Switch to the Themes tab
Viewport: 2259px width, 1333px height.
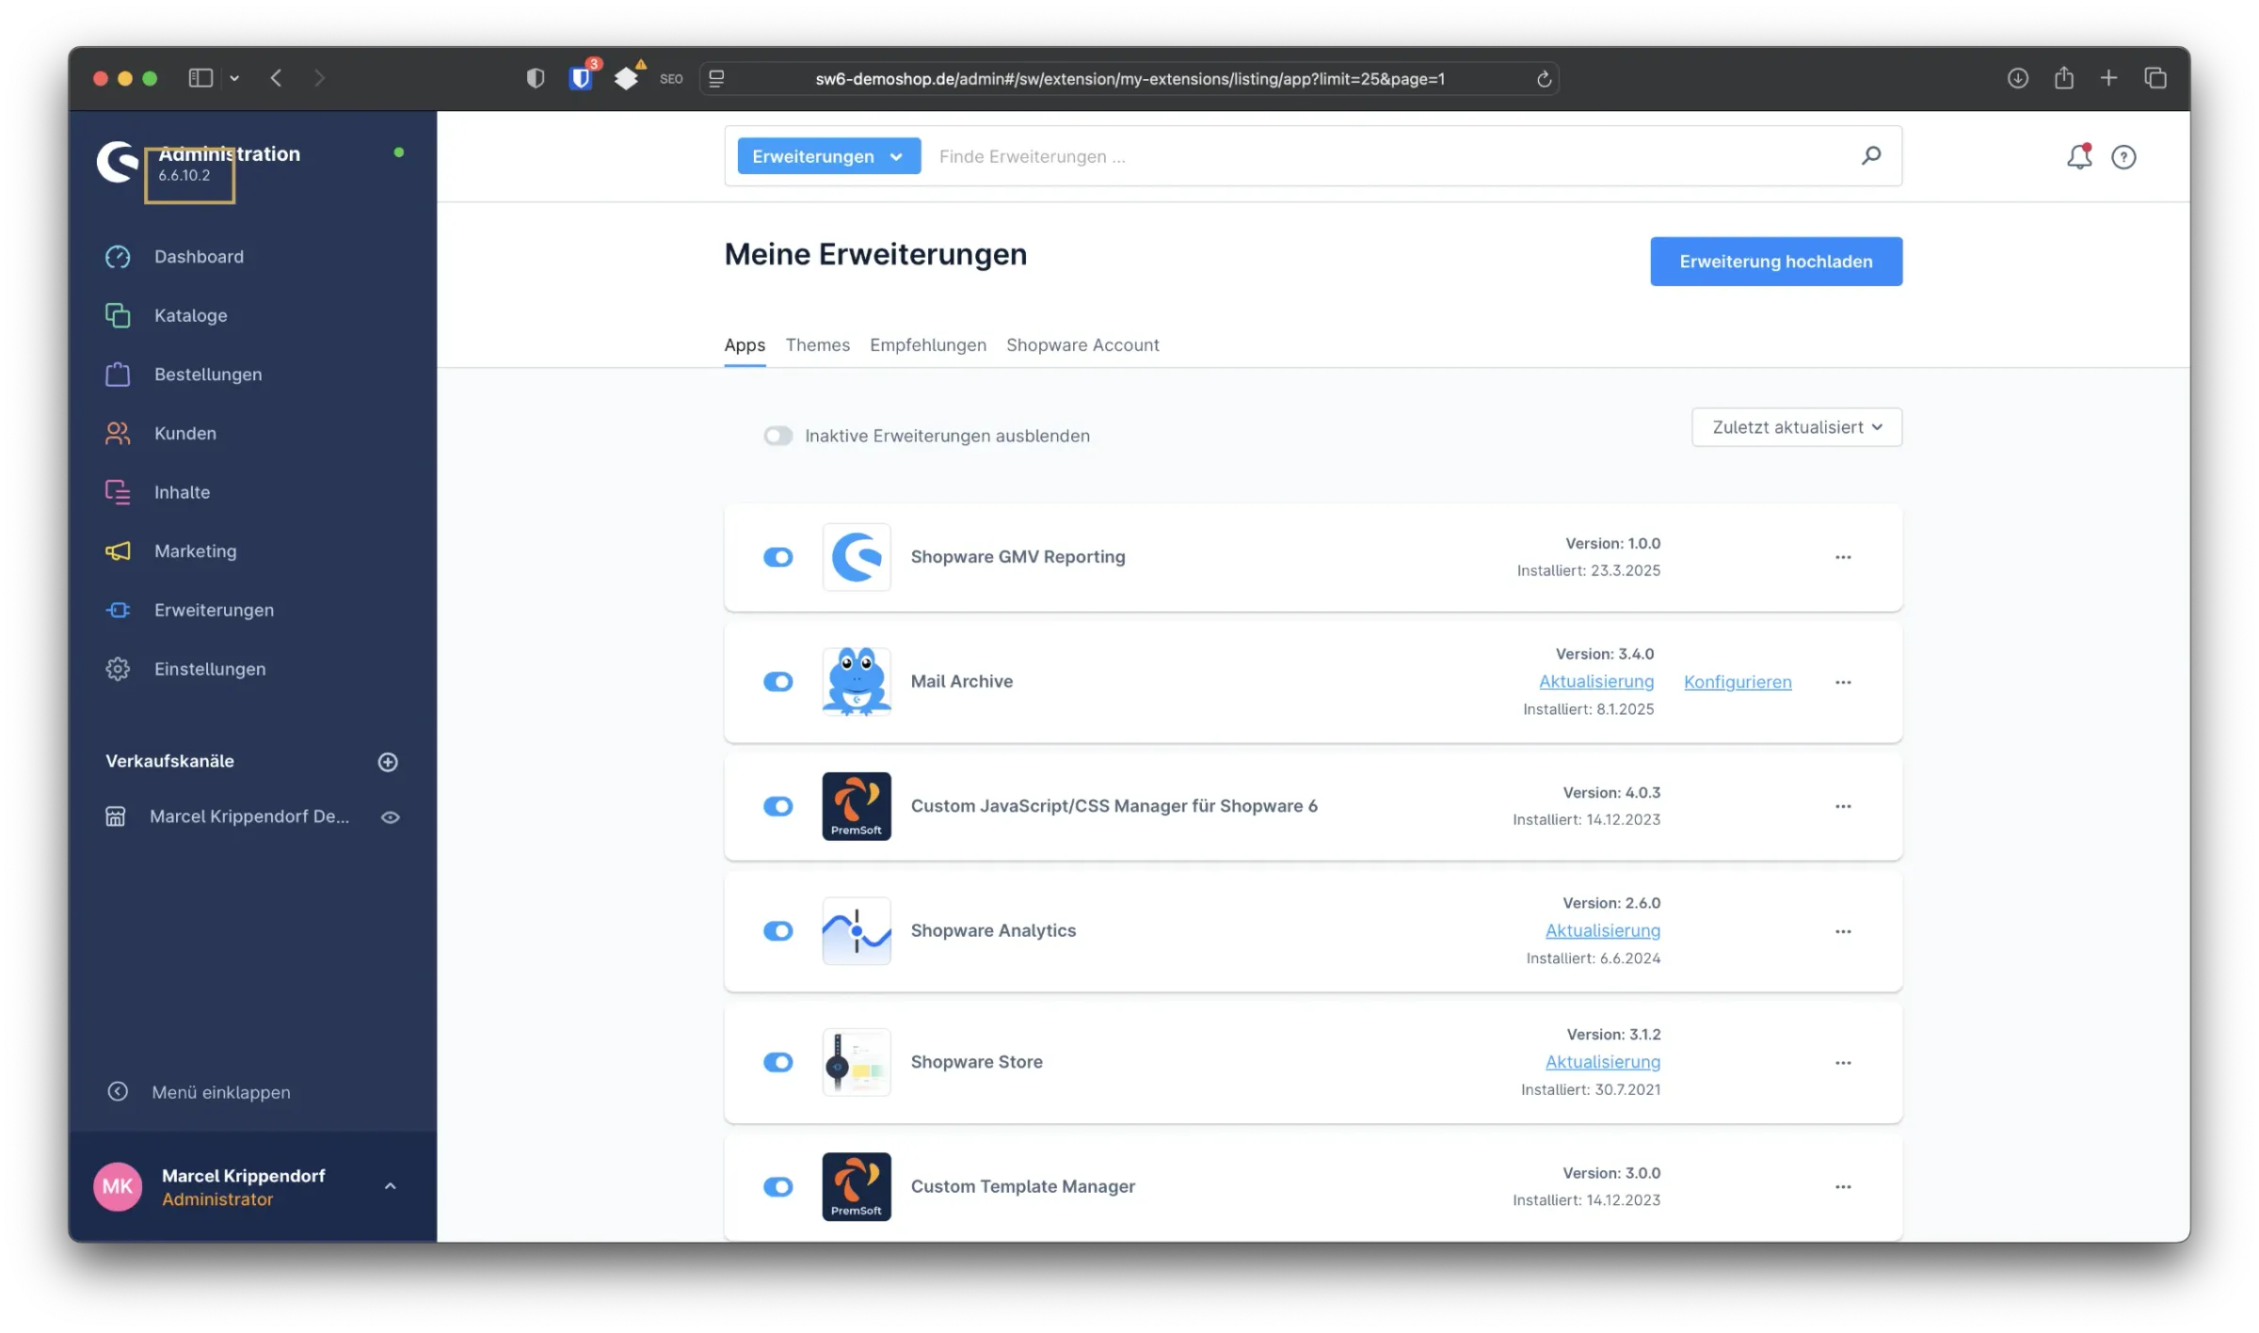pos(817,345)
